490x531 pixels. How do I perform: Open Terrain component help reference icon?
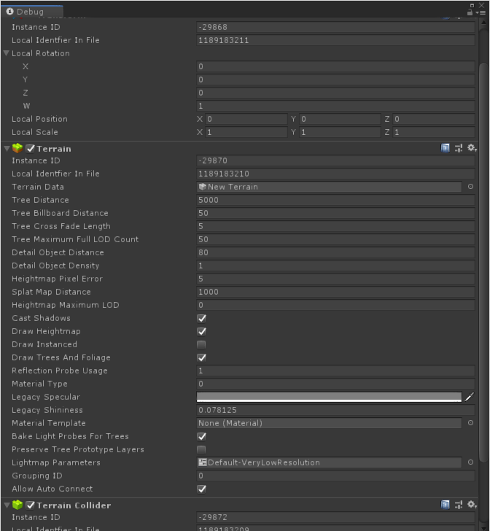[x=446, y=148]
